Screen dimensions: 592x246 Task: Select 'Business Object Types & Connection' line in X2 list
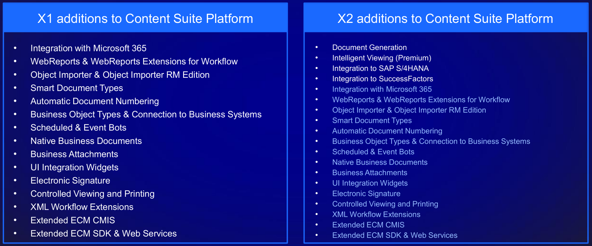[431, 141]
